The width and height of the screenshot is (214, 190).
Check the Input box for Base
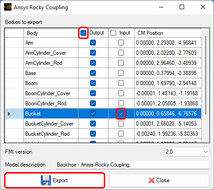coord(121,73)
